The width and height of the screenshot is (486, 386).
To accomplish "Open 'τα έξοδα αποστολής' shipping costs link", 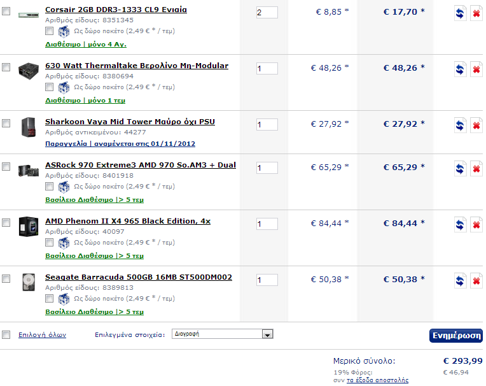I will tap(377, 380).
